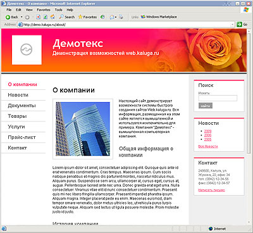Viewport: 253px width, 233px height.
Task: Open the Favorites menu
Action: [x=44, y=9]
